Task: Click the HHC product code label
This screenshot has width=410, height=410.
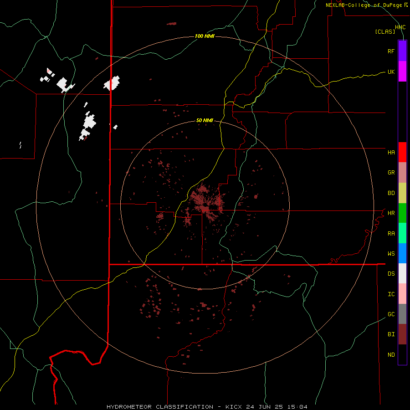Action: 400,27
